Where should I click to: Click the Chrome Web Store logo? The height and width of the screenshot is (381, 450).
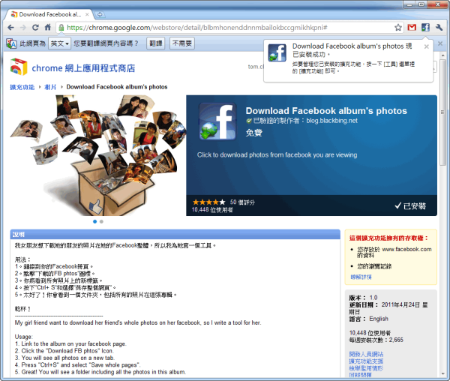pyautogui.click(x=19, y=67)
